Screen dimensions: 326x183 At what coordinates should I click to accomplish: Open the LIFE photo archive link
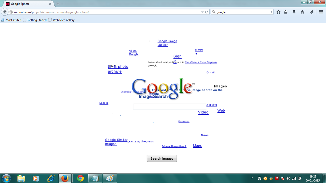point(118,69)
